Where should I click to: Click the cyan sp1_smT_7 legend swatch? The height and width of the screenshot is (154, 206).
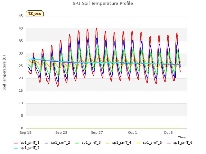point(16,148)
